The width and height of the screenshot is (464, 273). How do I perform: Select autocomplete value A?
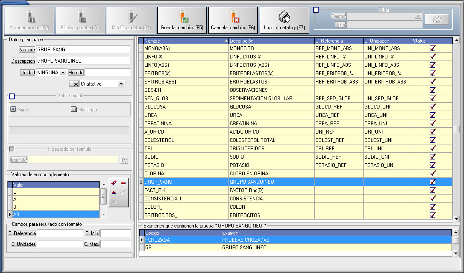(x=56, y=200)
